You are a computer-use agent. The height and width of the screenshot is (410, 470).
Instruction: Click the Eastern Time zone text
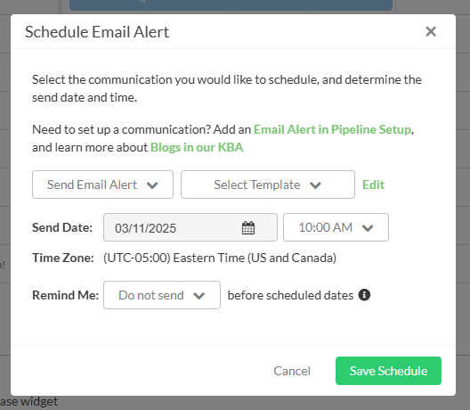[x=220, y=258]
